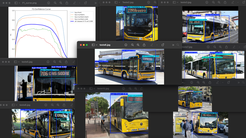Rotate the F1_curve.png image
Viewport: 246px width, 138px height.
(85, 3)
